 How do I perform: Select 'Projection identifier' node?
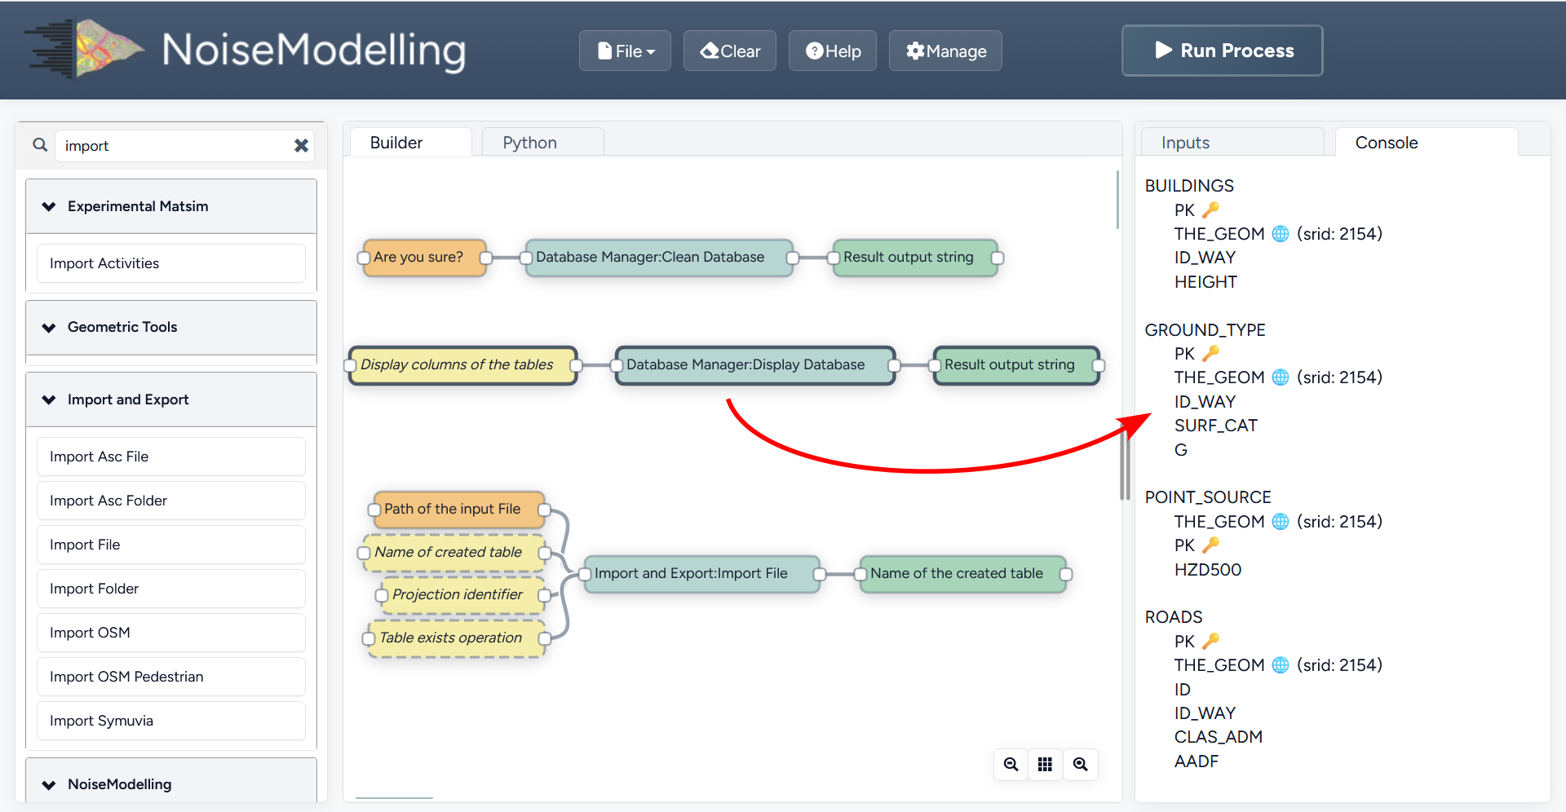(463, 595)
